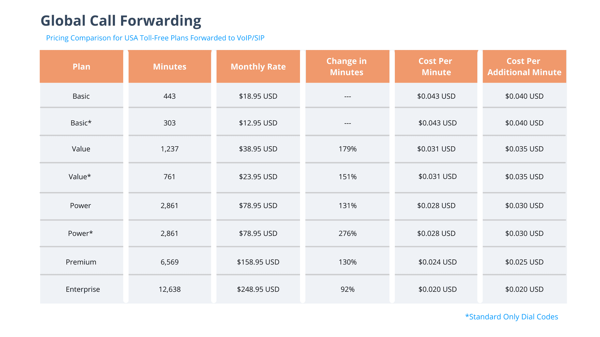The height and width of the screenshot is (337, 600).
Task: Click the Standard Only Dial Codes footnote
Action: click(512, 317)
